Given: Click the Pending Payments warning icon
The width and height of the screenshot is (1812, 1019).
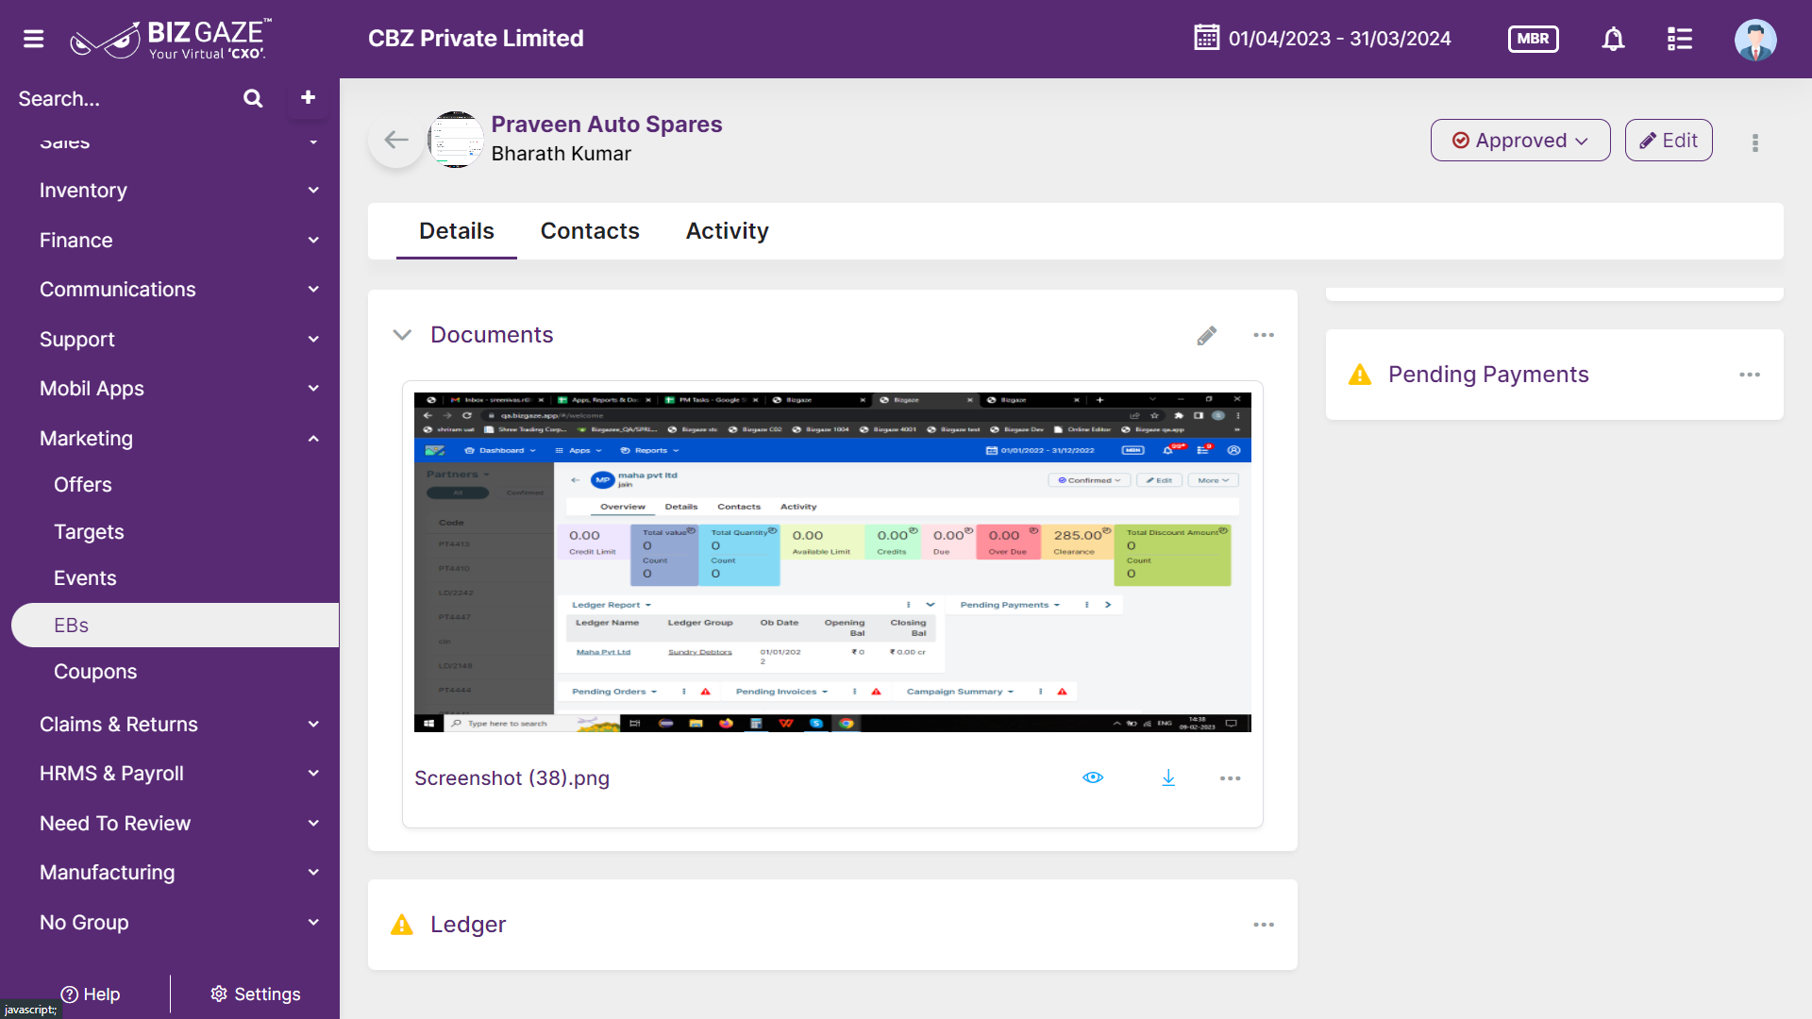Looking at the screenshot, I should [1360, 375].
